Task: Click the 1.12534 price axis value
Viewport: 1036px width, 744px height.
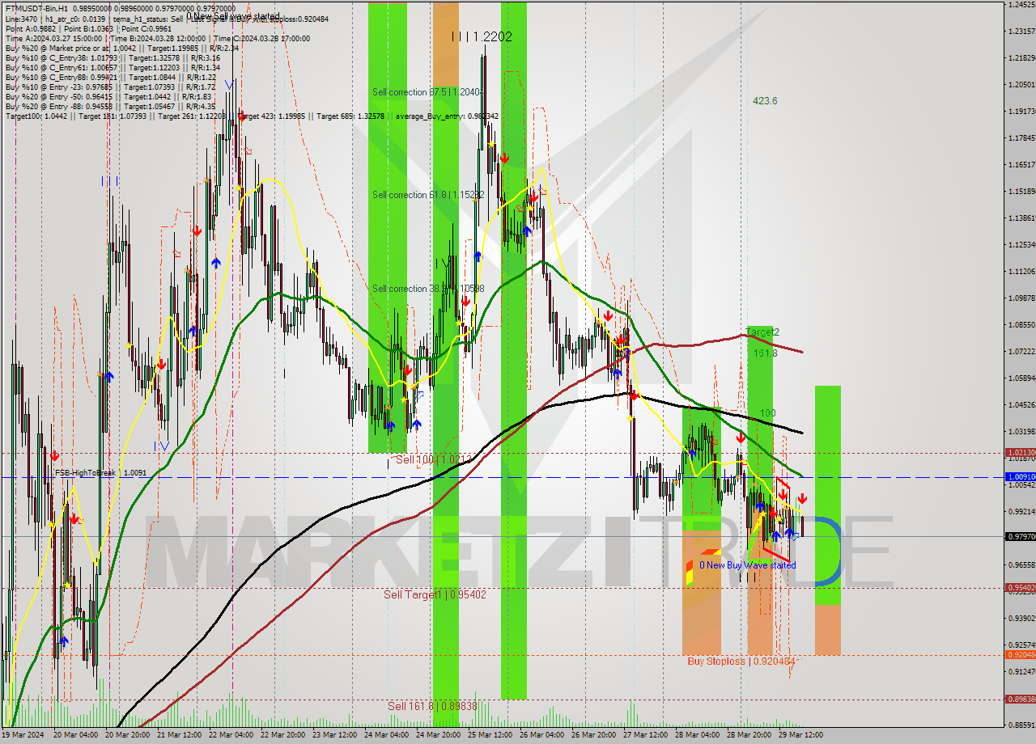Action: coord(1021,244)
